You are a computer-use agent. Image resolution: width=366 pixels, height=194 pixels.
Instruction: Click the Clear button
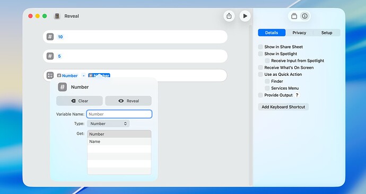tap(80, 101)
